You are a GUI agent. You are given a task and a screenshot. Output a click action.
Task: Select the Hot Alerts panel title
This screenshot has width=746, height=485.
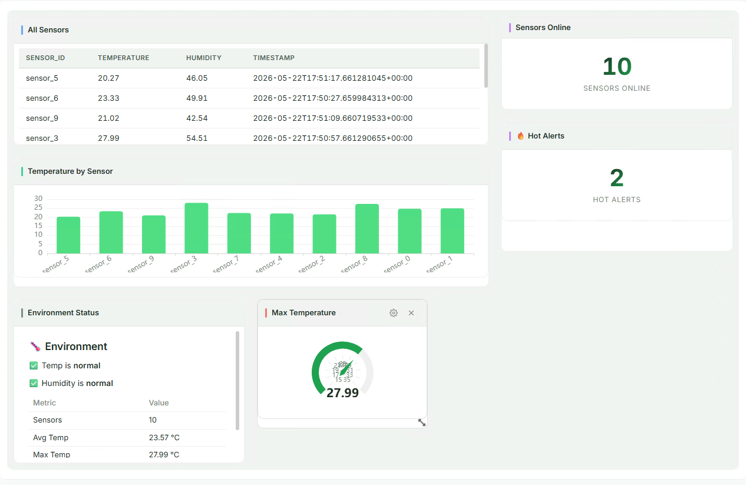546,136
